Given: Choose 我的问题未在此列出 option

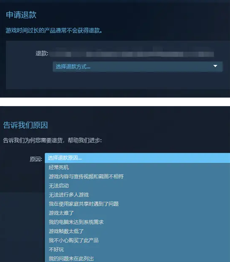Looking at the screenshot, I should [x=137, y=258].
